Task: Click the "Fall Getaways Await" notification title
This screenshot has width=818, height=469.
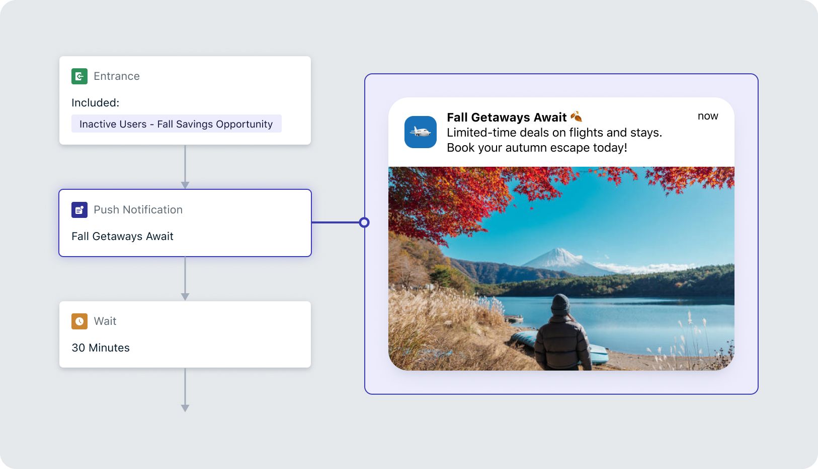Action: (507, 118)
